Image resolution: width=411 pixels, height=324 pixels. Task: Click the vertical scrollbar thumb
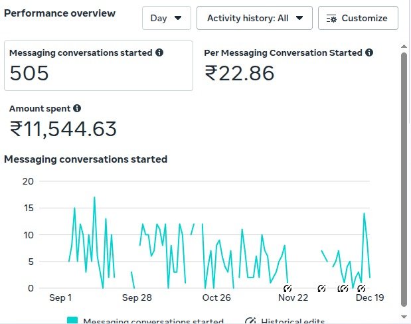pyautogui.click(x=404, y=179)
